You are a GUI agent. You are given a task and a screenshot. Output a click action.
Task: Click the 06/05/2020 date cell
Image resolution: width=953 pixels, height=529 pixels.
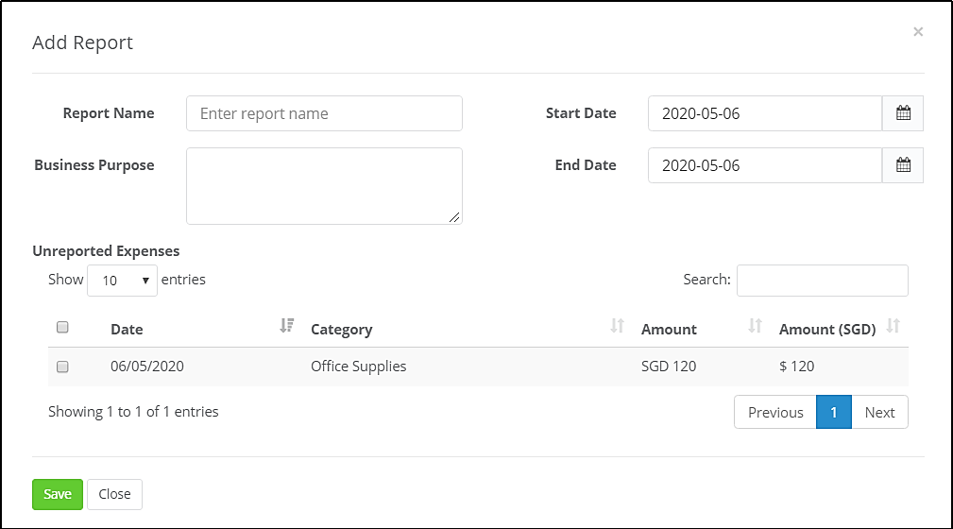click(x=147, y=367)
